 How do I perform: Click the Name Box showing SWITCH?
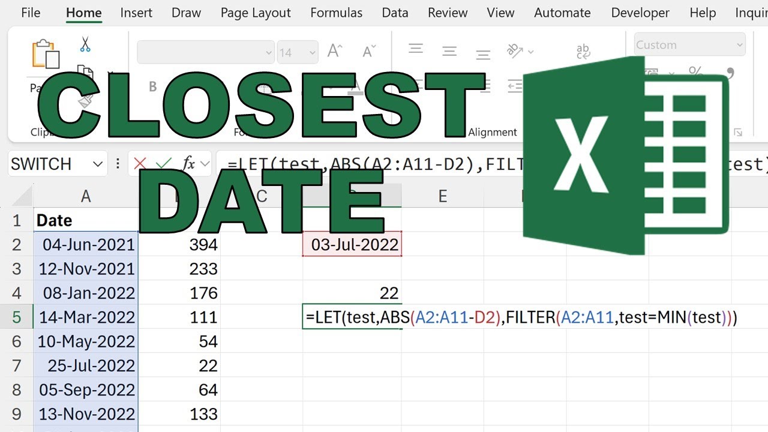tap(49, 164)
